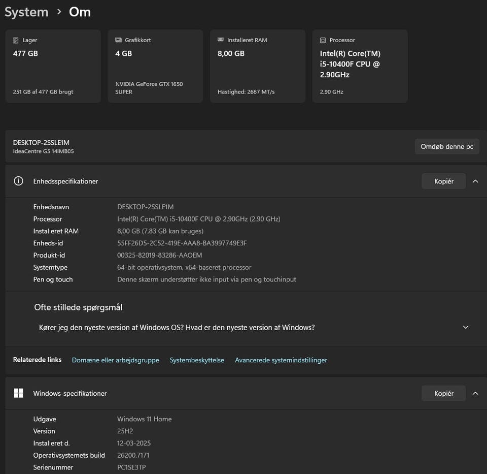487x474 pixels.
Task: Collapse the Enhedsspecifikationer section chevron
Action: (475, 181)
